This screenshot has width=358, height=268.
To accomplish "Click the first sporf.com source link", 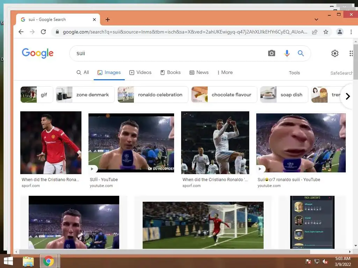I will click(31, 186).
